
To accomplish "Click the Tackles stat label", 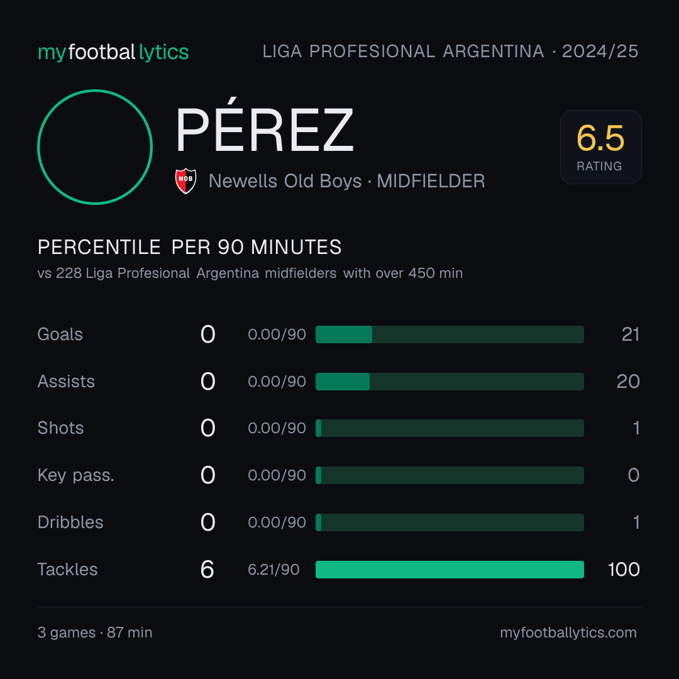I will pyautogui.click(x=67, y=570).
